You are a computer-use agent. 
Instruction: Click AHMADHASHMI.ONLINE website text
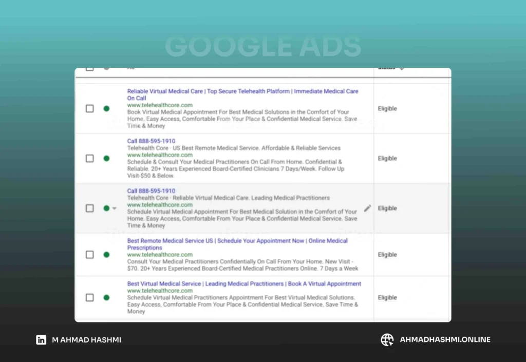point(445,339)
